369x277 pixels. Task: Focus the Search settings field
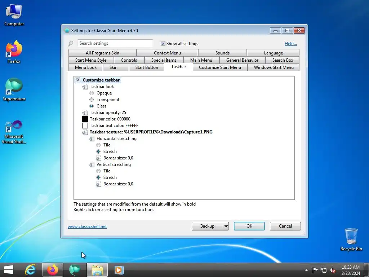click(115, 43)
